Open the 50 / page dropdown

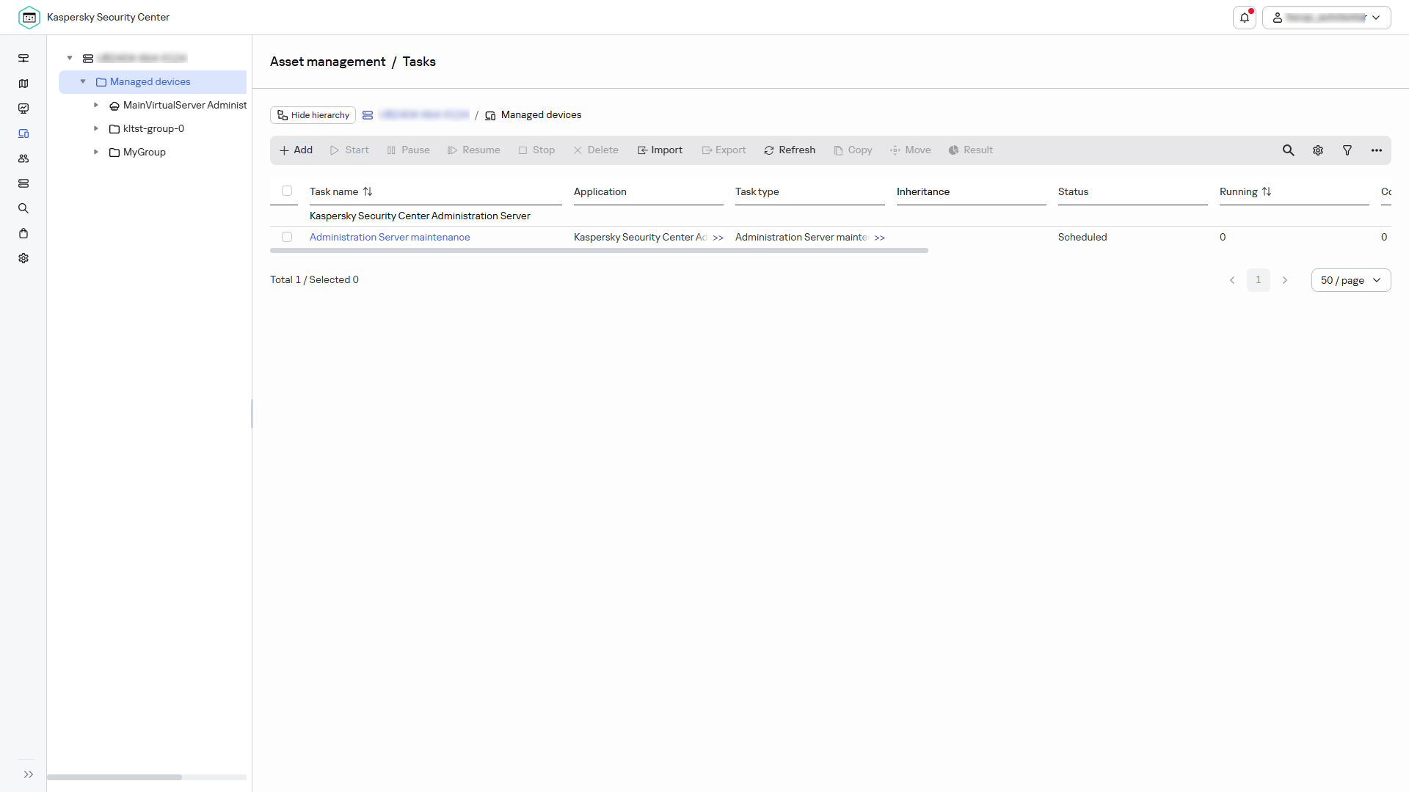pos(1351,280)
